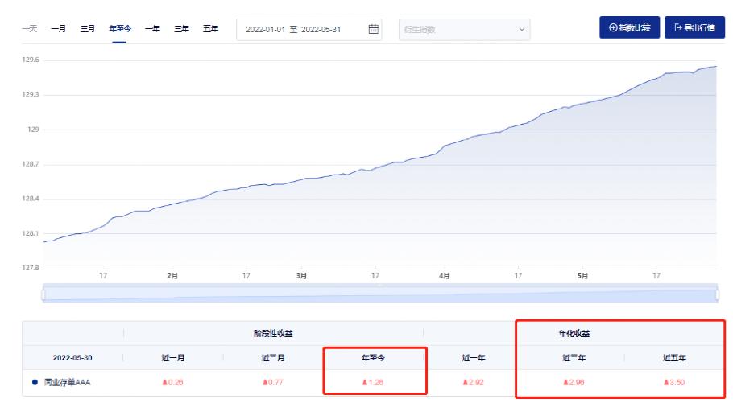Click the 近五年 column header
The image size is (733, 403).
coord(674,358)
